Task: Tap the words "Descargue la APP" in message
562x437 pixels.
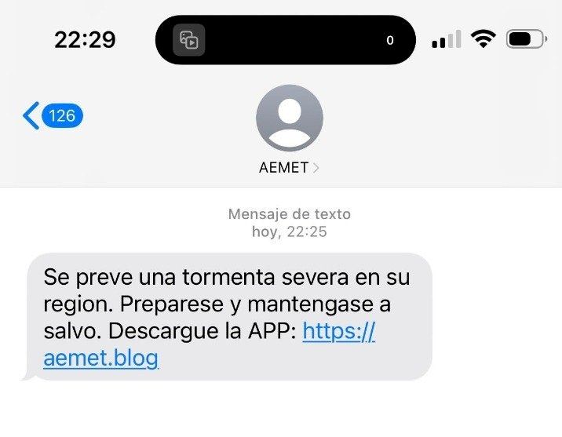Action: tap(203, 331)
